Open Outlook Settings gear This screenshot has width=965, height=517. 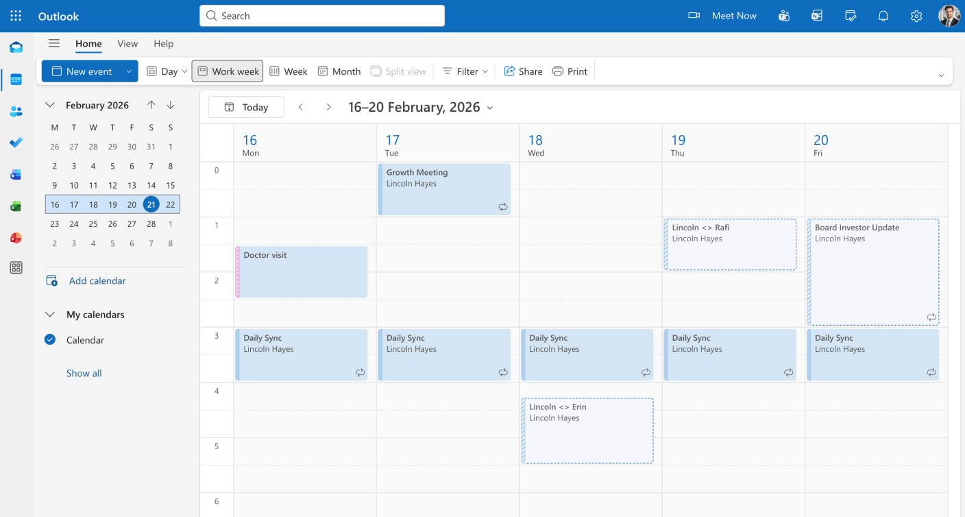click(x=916, y=15)
